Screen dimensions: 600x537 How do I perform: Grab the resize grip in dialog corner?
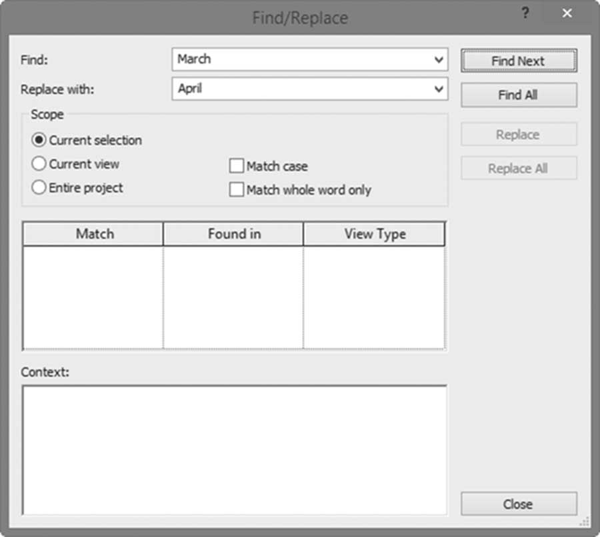[585, 521]
